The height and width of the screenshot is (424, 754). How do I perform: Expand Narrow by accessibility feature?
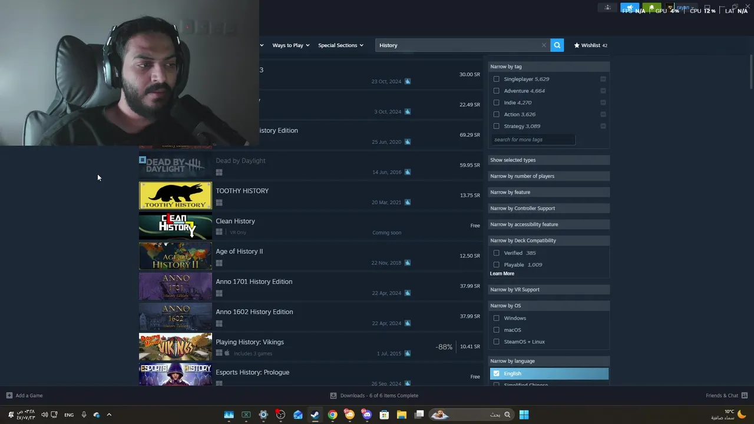click(549, 224)
